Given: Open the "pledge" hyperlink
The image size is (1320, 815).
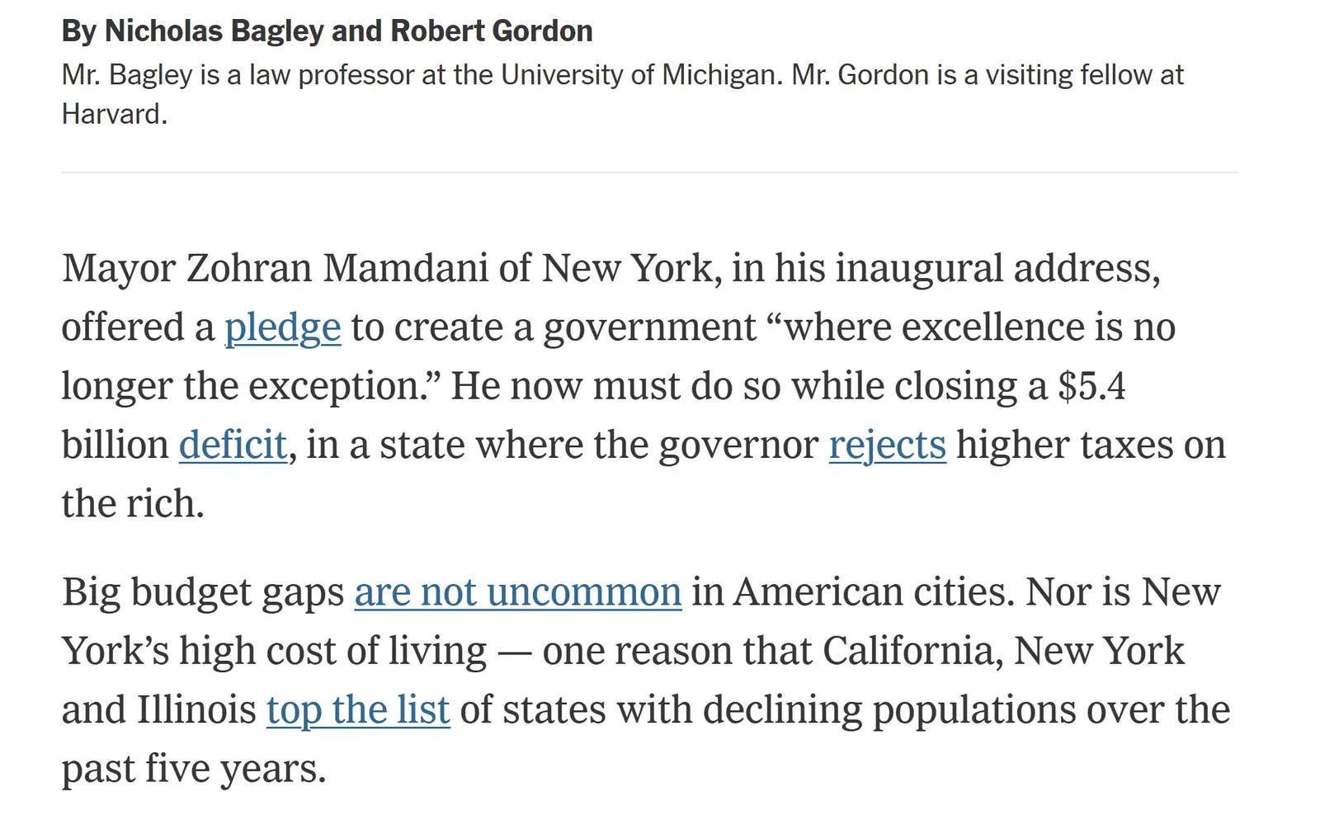Looking at the screenshot, I should (x=282, y=327).
